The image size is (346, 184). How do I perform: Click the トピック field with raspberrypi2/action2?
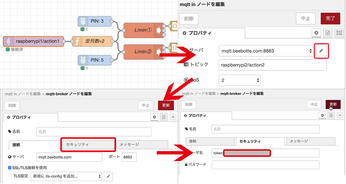(272, 65)
